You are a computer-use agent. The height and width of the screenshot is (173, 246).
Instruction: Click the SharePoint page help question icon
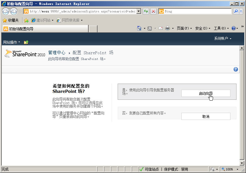pyautogui.click(x=236, y=69)
